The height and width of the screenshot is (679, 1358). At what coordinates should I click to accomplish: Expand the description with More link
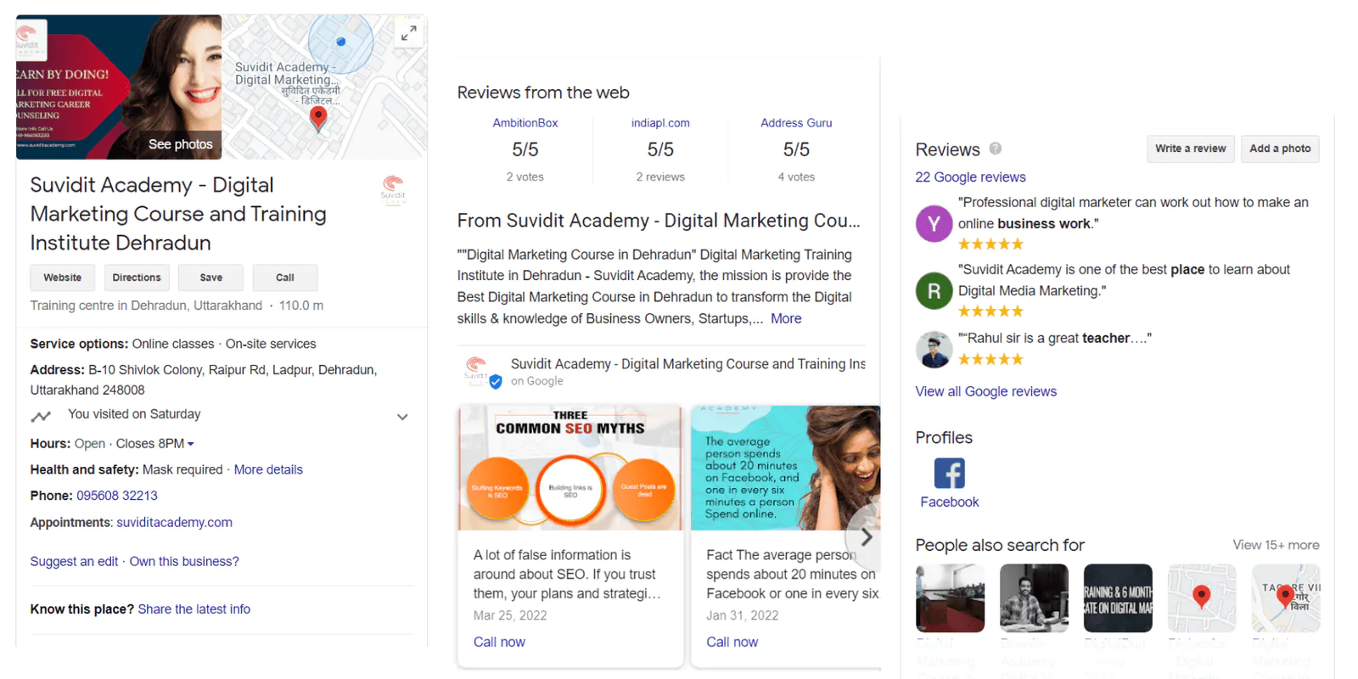click(x=786, y=318)
